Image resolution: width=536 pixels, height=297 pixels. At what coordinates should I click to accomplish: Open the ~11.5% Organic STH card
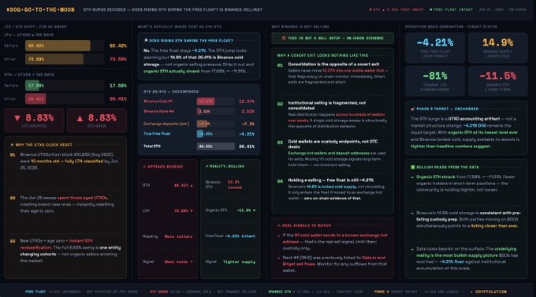(497, 81)
